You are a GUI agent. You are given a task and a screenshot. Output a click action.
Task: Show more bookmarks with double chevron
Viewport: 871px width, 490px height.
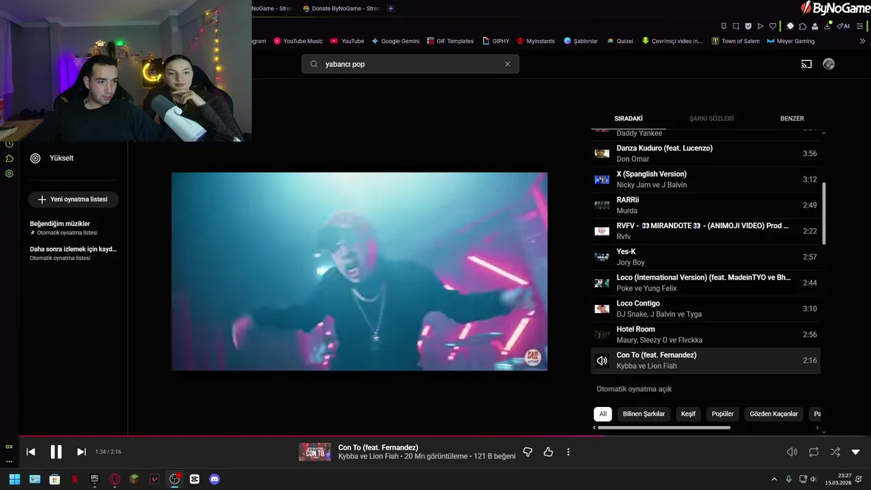(x=863, y=41)
